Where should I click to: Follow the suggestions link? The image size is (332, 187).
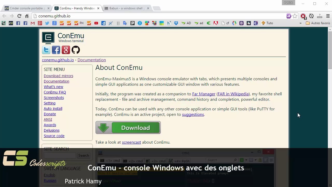click(193, 115)
